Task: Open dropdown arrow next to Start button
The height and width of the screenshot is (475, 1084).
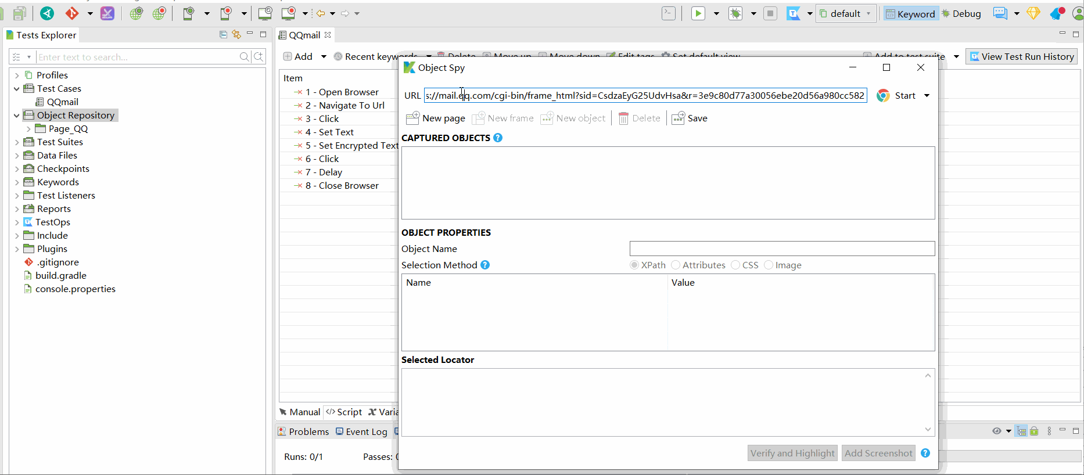Action: coord(927,96)
